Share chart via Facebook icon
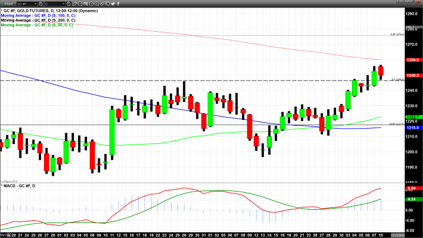Image resolution: width=423 pixels, height=238 pixels. click(118, 4)
